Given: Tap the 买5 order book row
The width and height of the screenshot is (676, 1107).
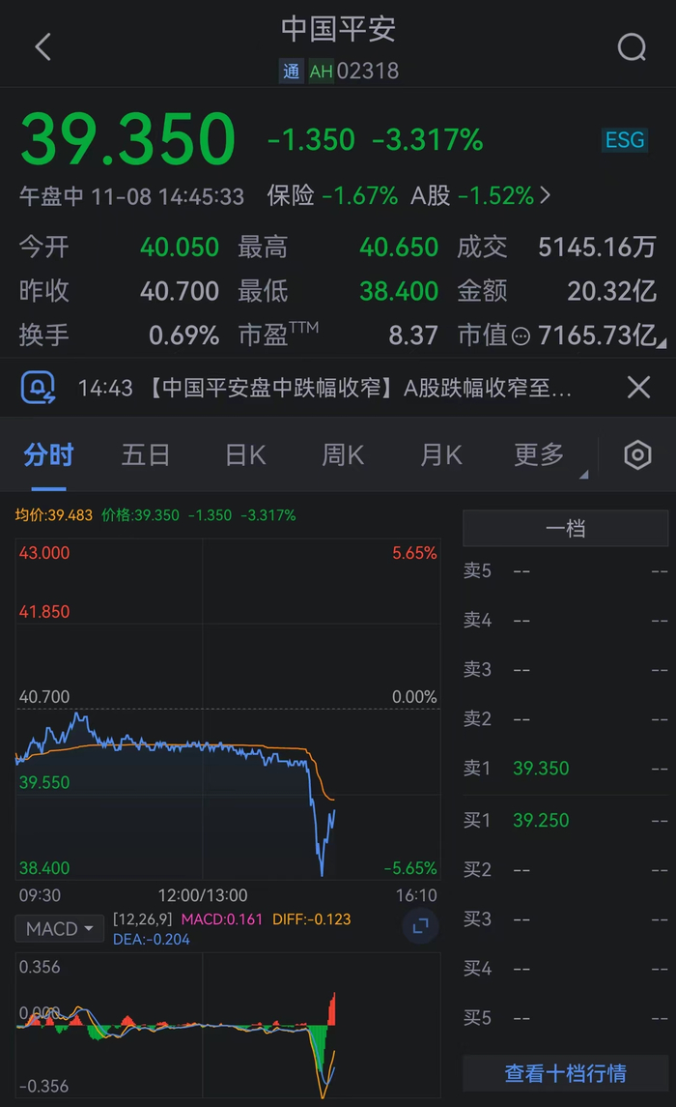Looking at the screenshot, I should point(565,1018).
